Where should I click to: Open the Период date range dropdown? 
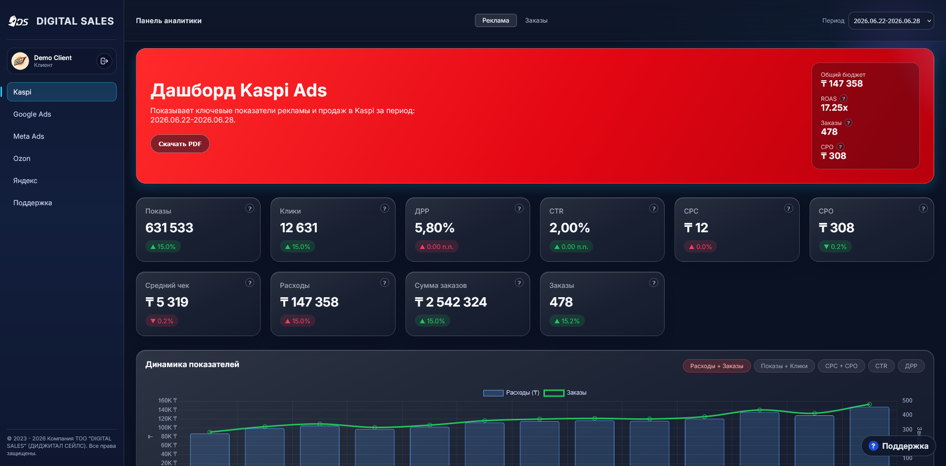(891, 21)
